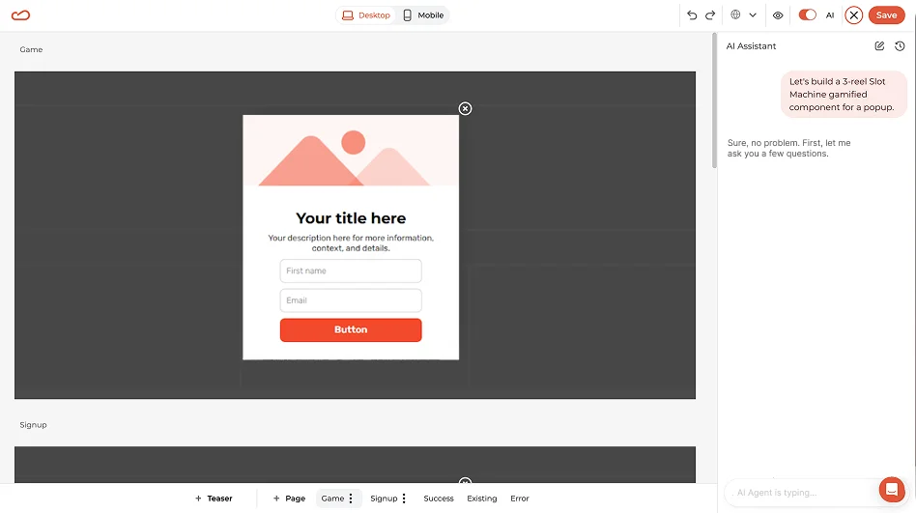This screenshot has height=513, width=916.
Task: Close the popup using its X icon
Action: (x=465, y=109)
